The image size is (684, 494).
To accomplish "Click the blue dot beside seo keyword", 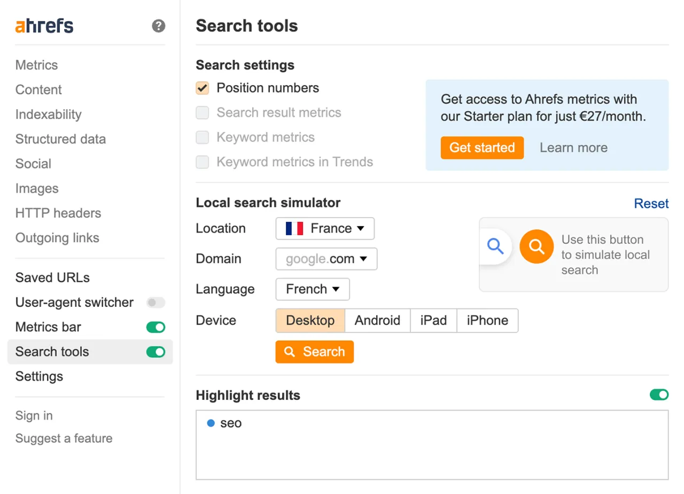I will 211,423.
